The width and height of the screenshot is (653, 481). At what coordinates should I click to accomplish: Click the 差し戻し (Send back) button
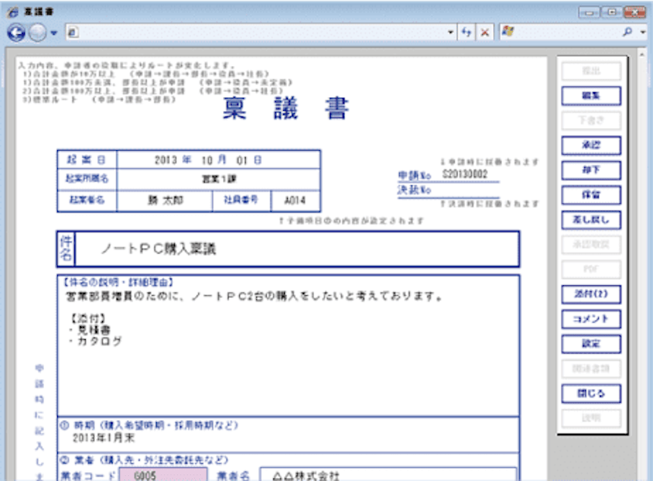[591, 219]
